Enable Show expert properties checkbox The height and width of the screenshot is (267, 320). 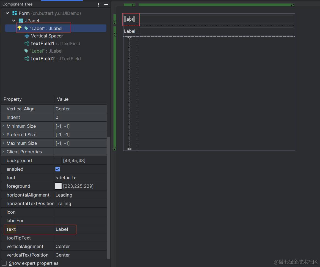4,263
